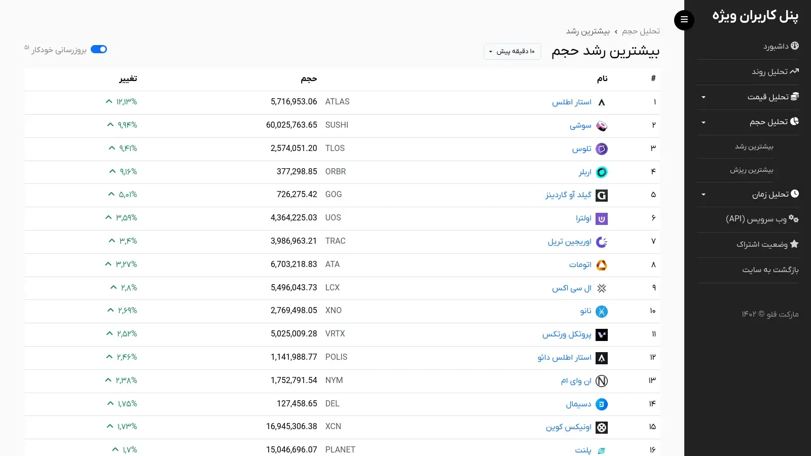Click the حجم column header
Screen dimensions: 811x456
click(x=309, y=79)
